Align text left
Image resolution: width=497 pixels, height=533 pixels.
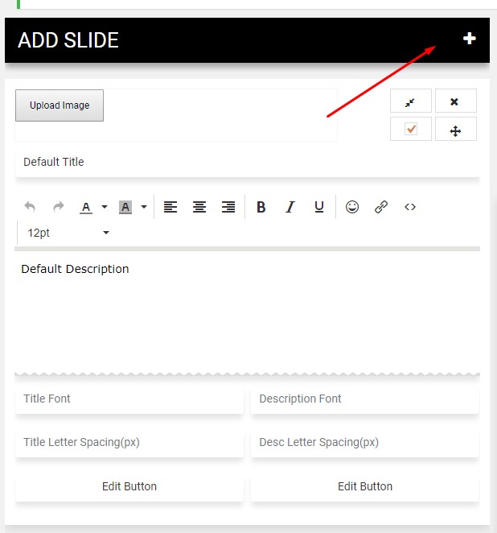[170, 207]
